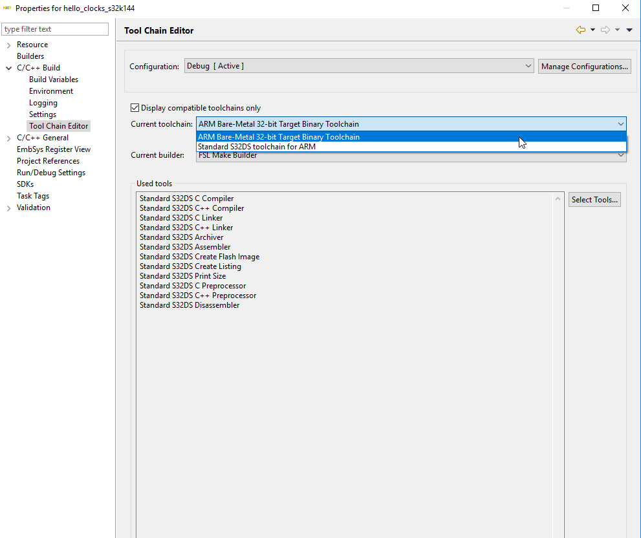641x538 pixels.
Task: Open Logging page
Action: (43, 103)
